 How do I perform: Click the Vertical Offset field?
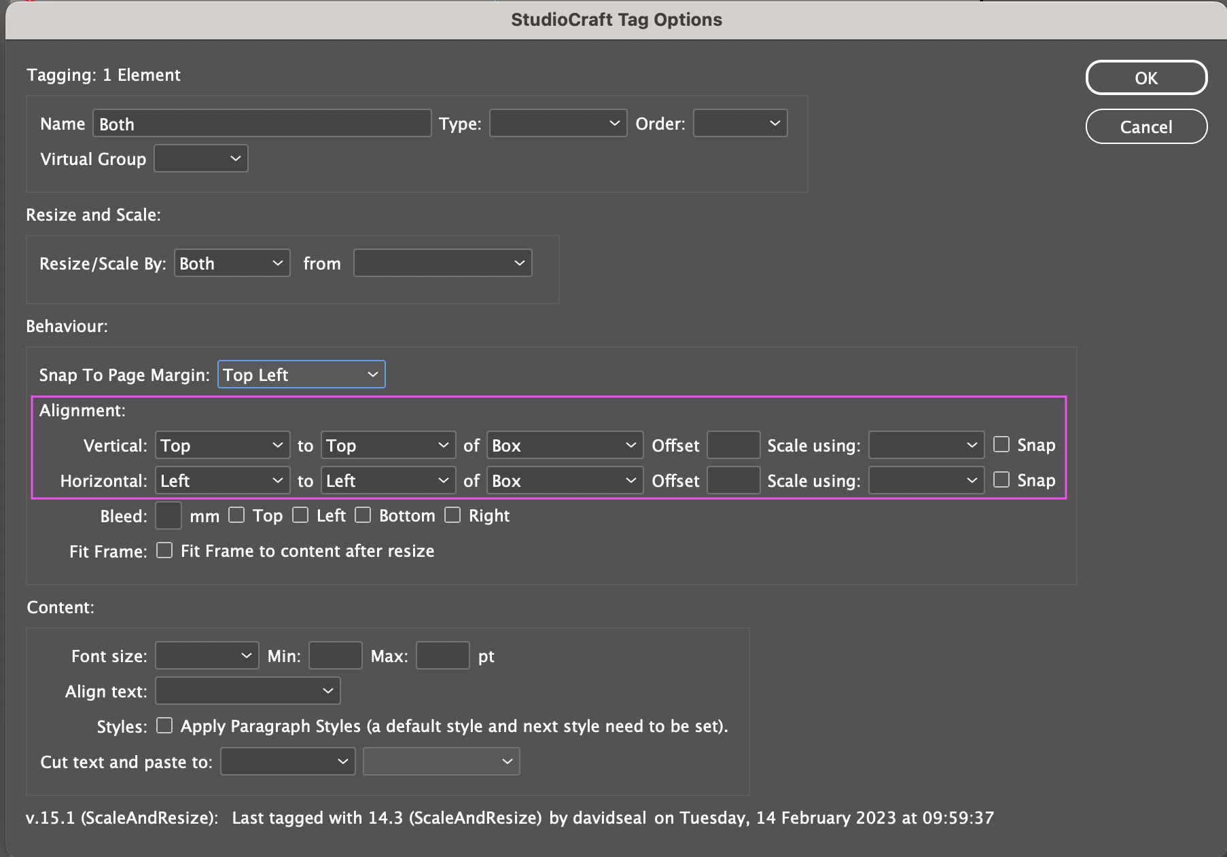pyautogui.click(x=734, y=445)
